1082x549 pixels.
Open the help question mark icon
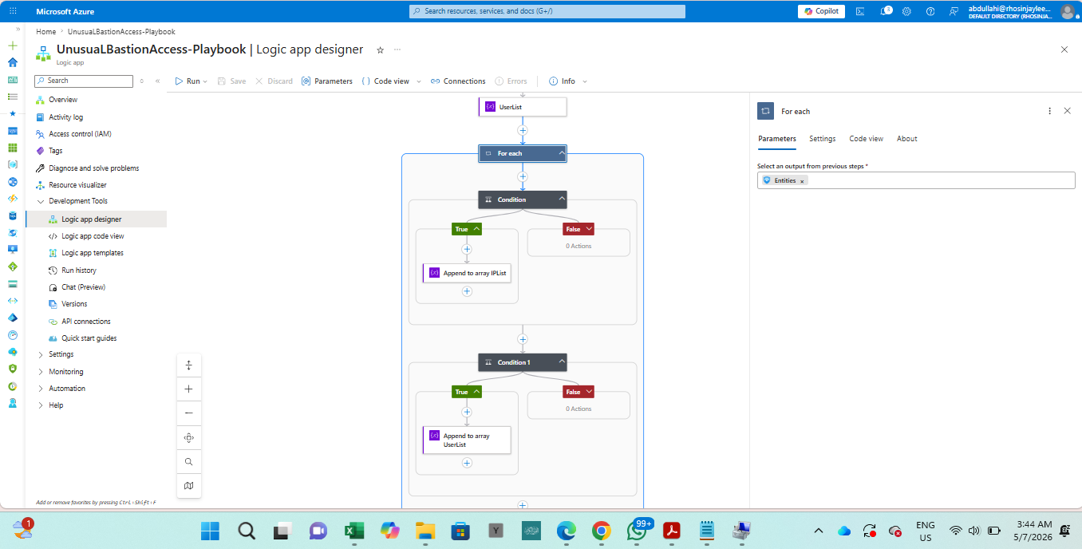tap(930, 11)
